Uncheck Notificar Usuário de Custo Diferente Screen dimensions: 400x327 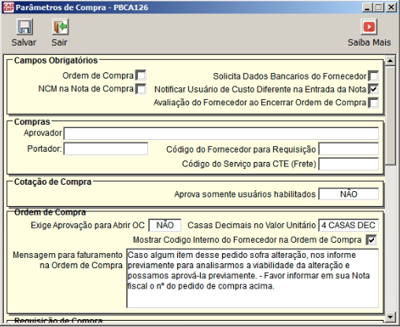[x=373, y=89]
